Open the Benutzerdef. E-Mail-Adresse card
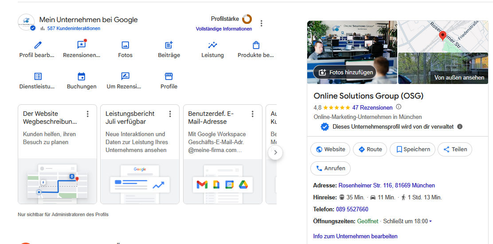Screen dimensions: 493x244 (223, 154)
